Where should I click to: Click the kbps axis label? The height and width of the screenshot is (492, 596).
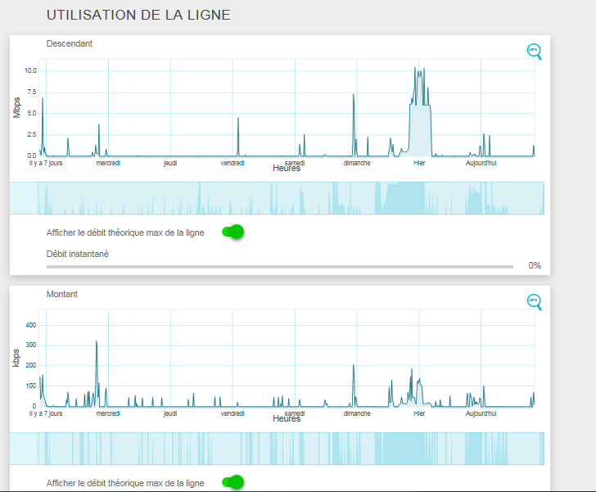[x=17, y=357]
